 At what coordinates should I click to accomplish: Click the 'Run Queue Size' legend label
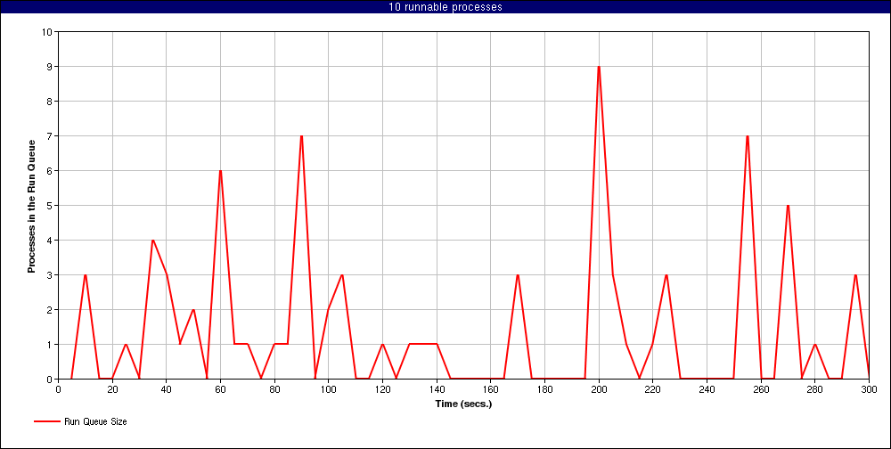point(94,421)
